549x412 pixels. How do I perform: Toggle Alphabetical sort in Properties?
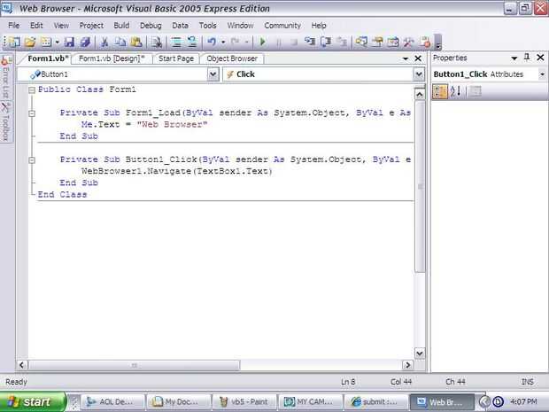point(455,92)
